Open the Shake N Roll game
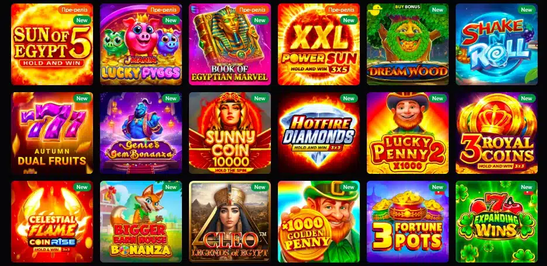 point(497,44)
